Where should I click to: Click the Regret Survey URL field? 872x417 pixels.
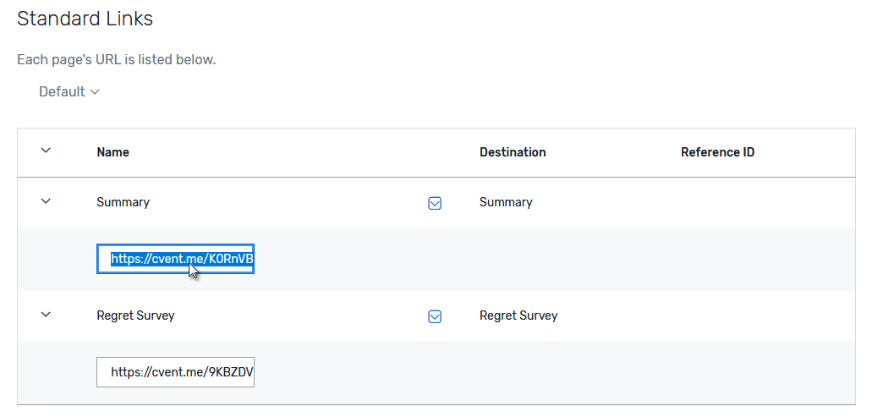[176, 372]
